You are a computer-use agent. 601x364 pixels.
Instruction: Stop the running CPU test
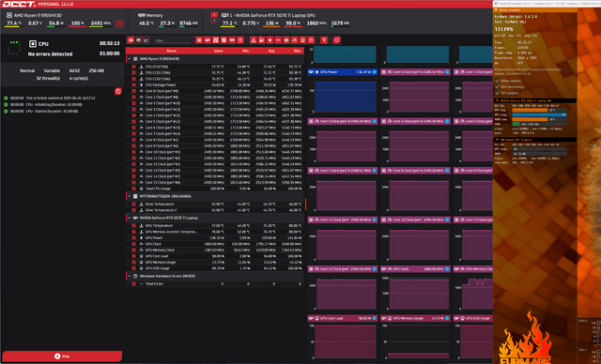[x=62, y=356]
